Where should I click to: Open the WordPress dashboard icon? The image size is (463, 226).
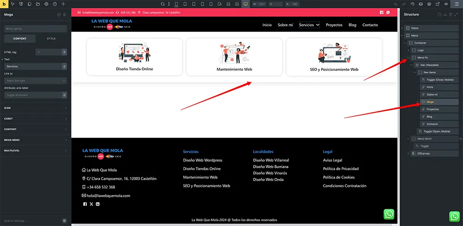[429, 4]
